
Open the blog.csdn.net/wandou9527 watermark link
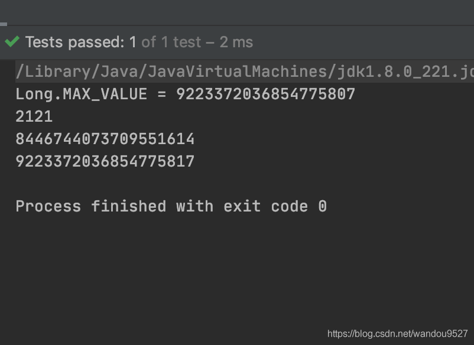click(x=397, y=334)
